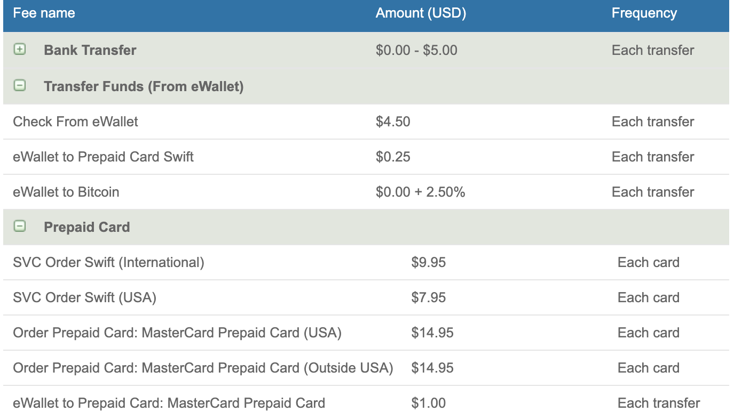Click the Fee name column header
Viewport: 742px width, 420px height.
point(44,13)
